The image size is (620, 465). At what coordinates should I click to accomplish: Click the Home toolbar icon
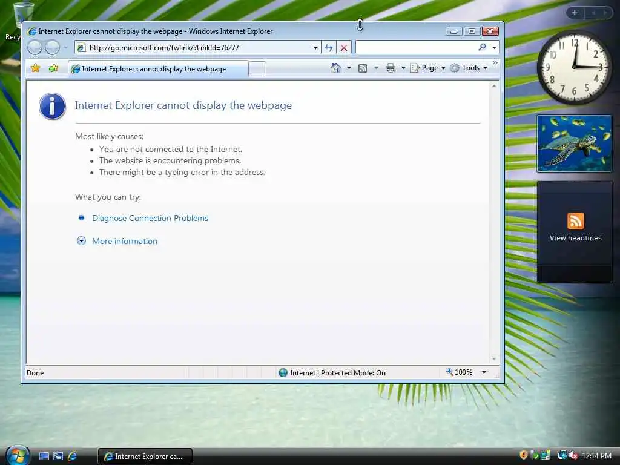335,68
